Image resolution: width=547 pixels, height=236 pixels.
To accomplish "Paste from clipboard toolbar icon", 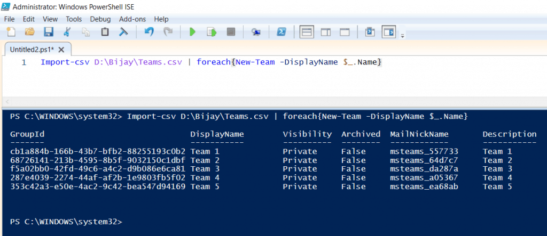I will (105, 32).
